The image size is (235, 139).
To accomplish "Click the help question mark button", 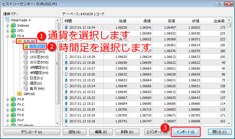I will [x=218, y=4].
